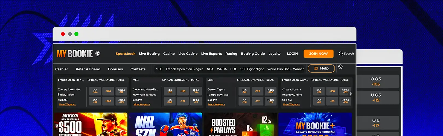Select the NBA league shortcut

210,69
